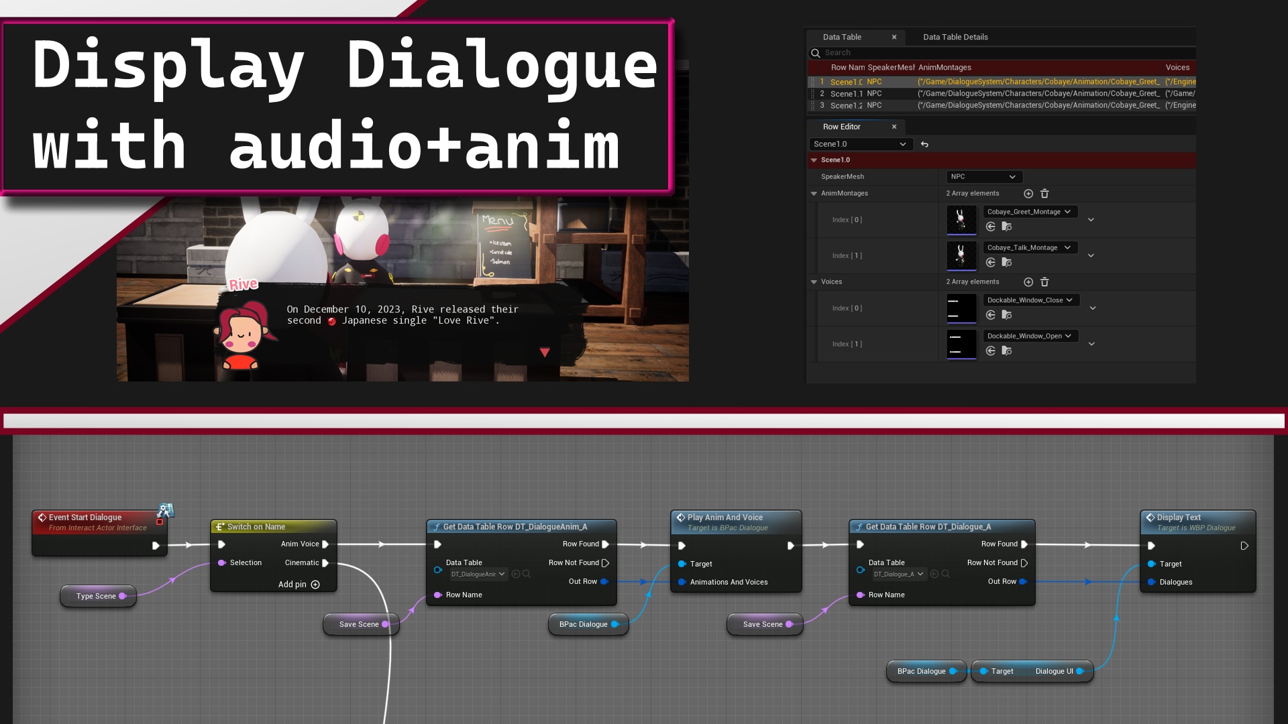The width and height of the screenshot is (1288, 724).
Task: Add a new element to the Voices array
Action: (x=1028, y=282)
